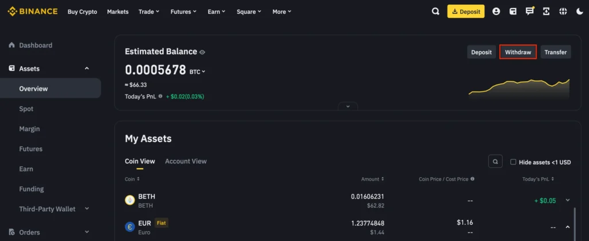Screen dimensions: 589x241
Task: Expand the balance panel chevron
Action: click(x=348, y=106)
